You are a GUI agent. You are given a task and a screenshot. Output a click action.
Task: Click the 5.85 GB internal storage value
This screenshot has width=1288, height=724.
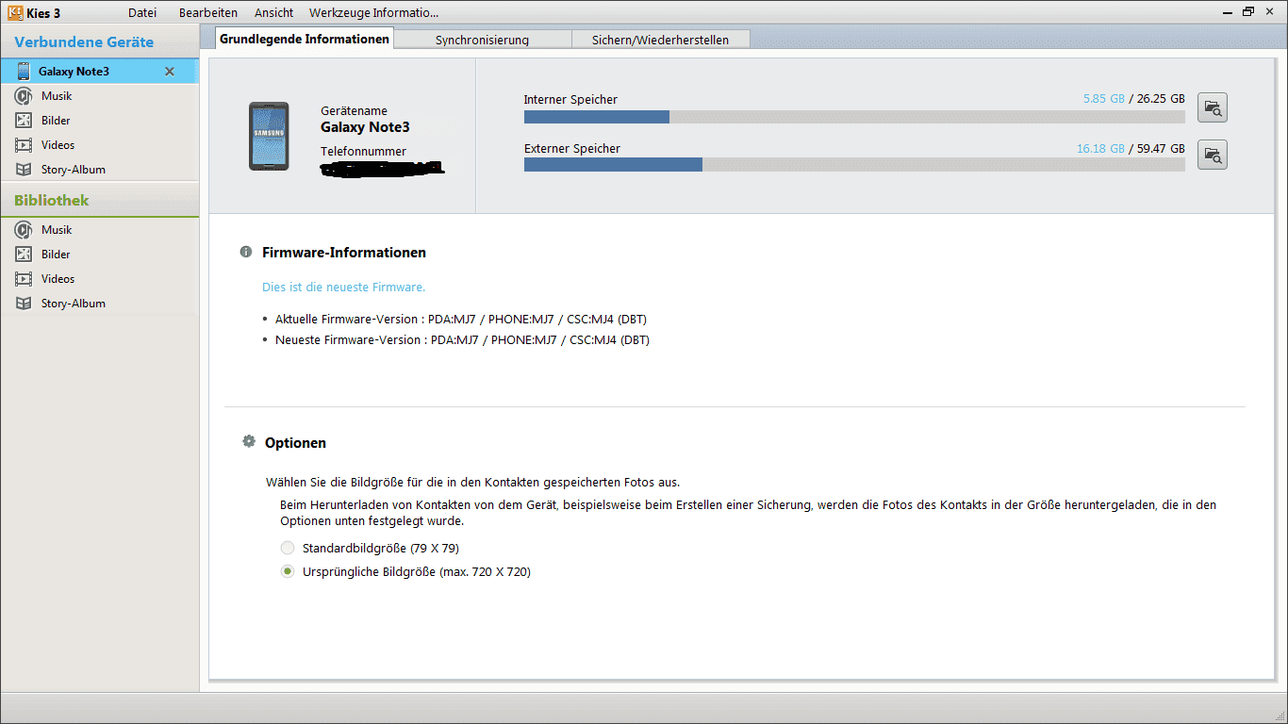pos(1104,99)
